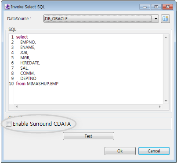Image resolution: width=177 pixels, height=163 pixels.
Task: Close the dialog with the red X
Action: coord(168,7)
